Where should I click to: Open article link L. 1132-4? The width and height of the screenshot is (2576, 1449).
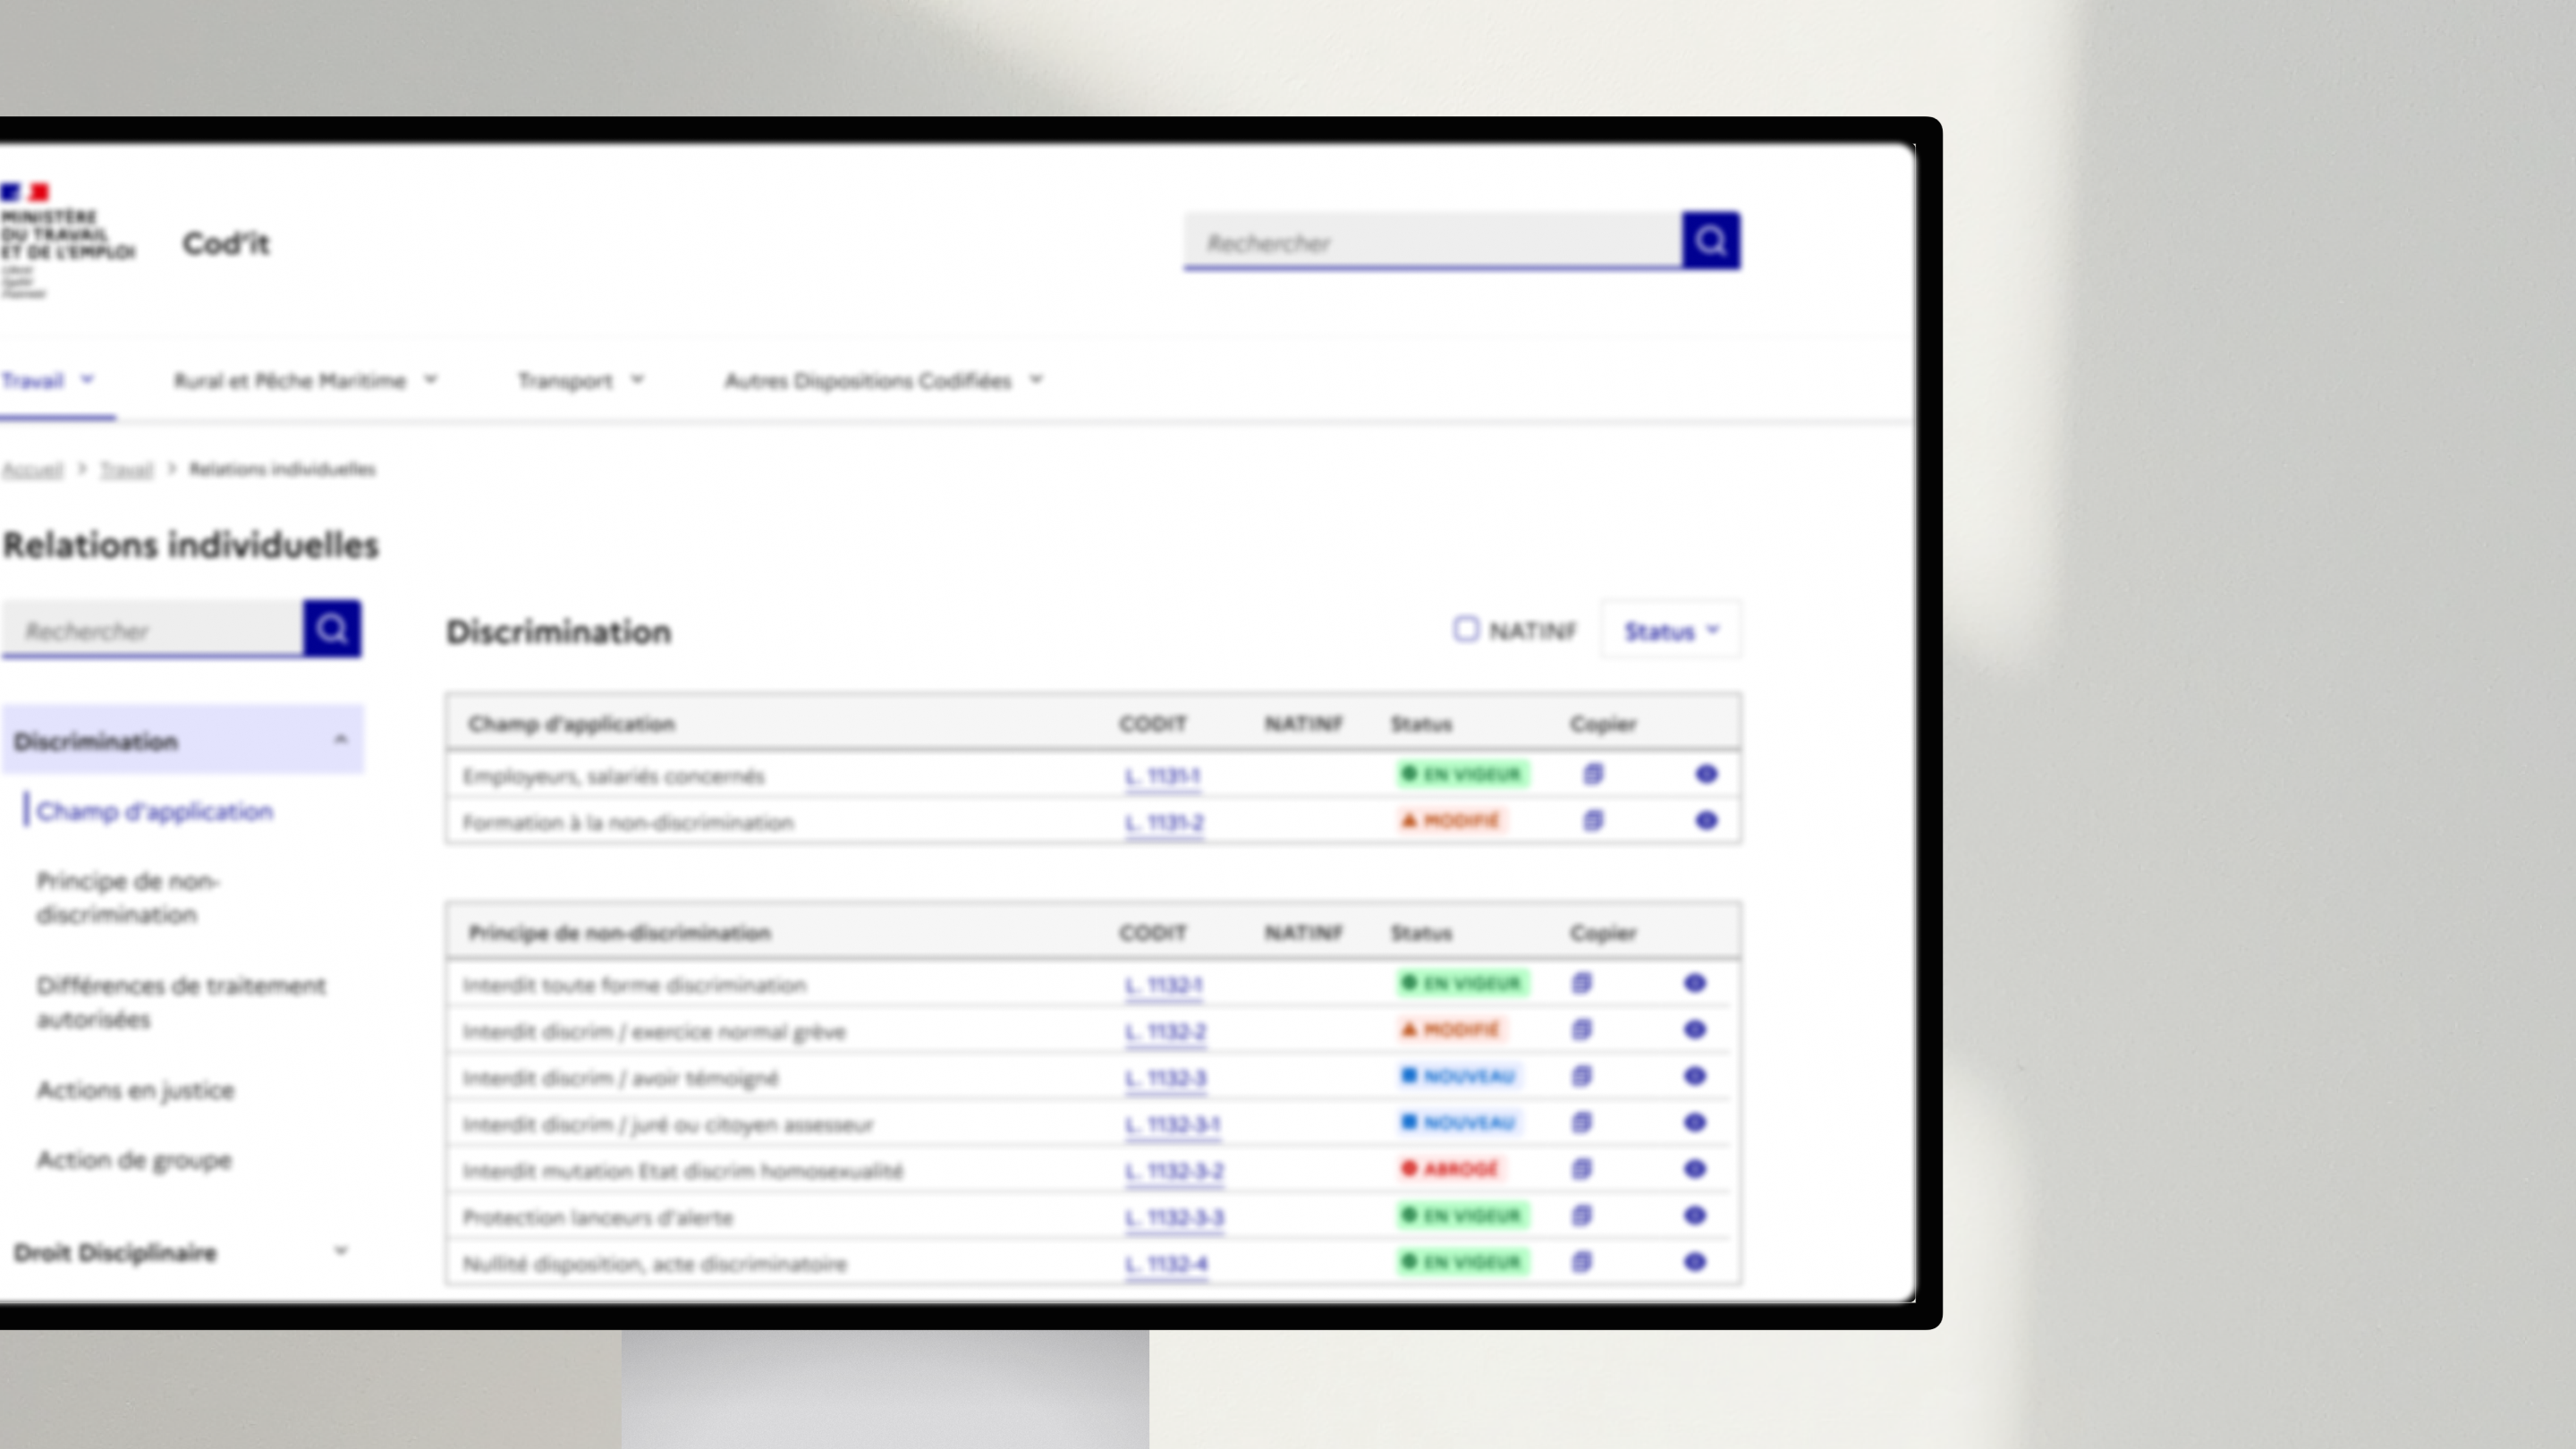[1166, 1264]
